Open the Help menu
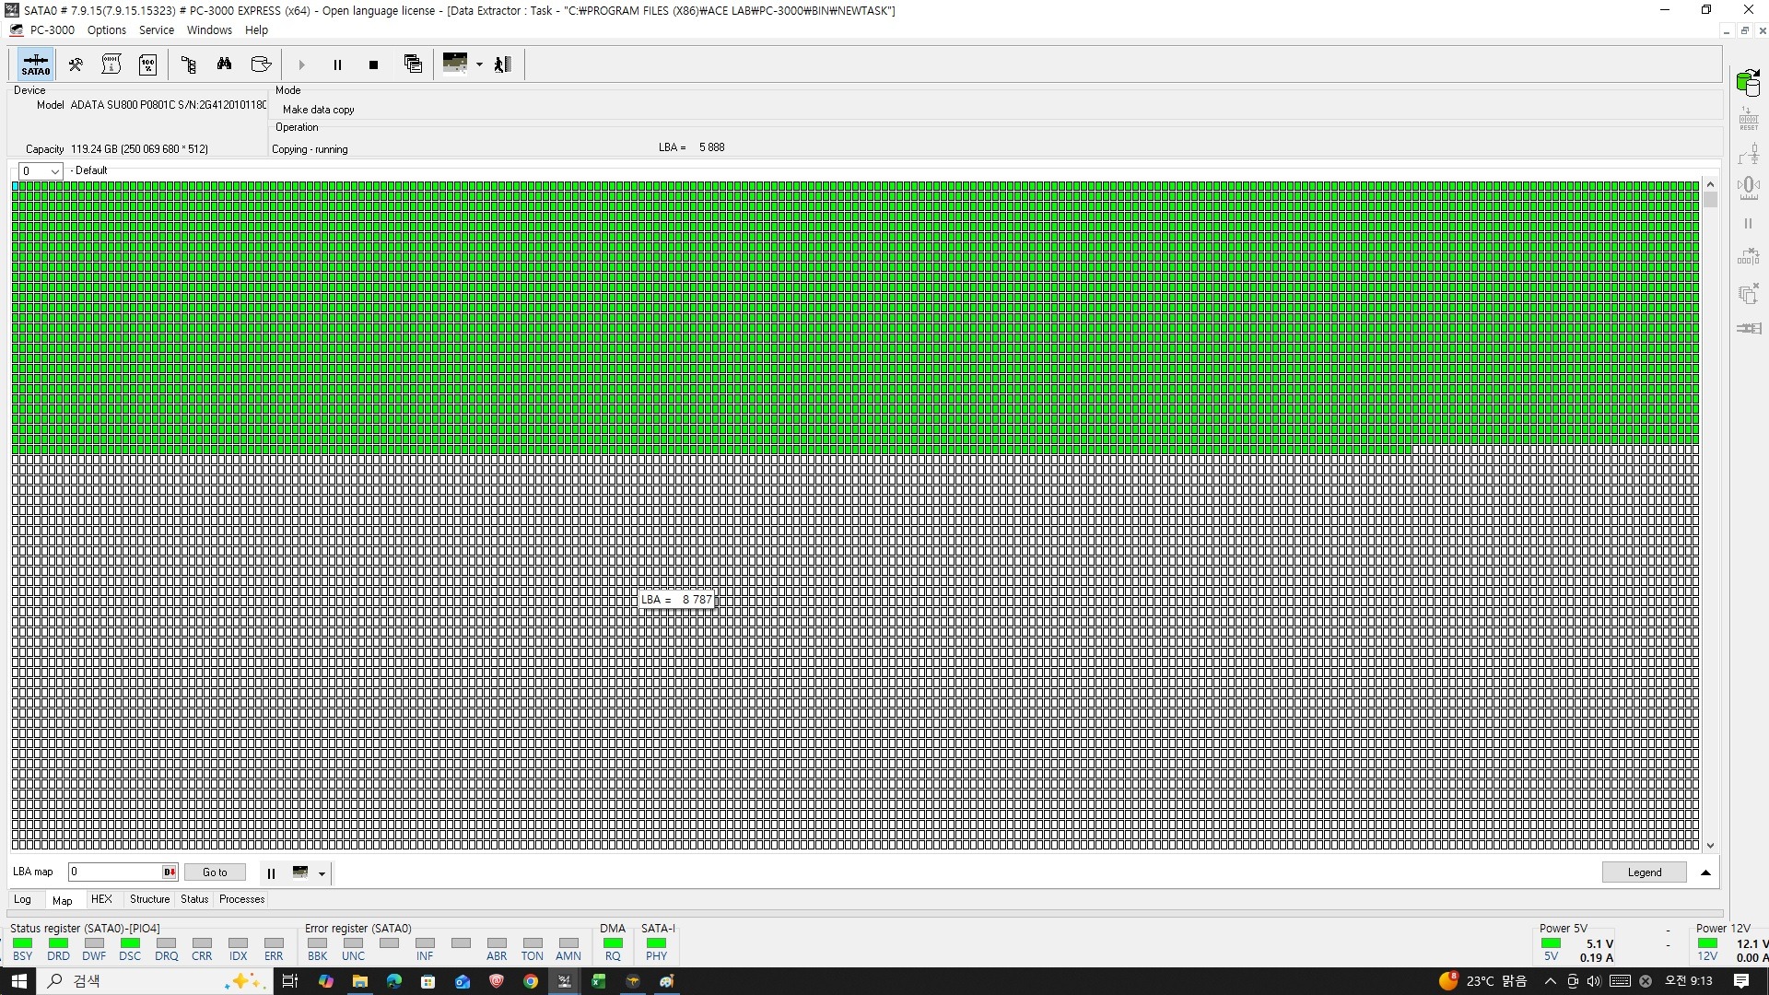Screen dimensions: 1769x995 (256, 30)
